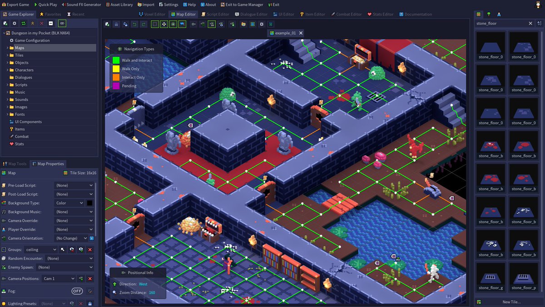
Task: Click the undo arrow in map editor toolbar
Action: (x=134, y=24)
